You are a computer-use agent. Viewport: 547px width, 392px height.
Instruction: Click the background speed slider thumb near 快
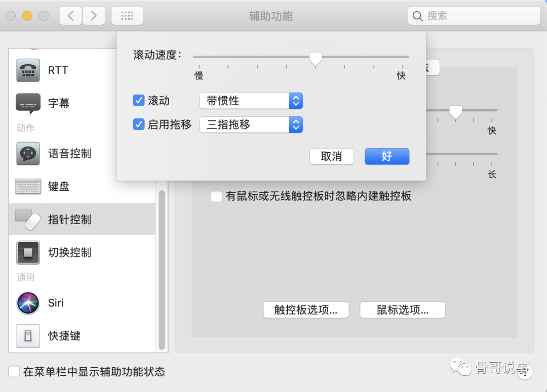[x=455, y=112]
